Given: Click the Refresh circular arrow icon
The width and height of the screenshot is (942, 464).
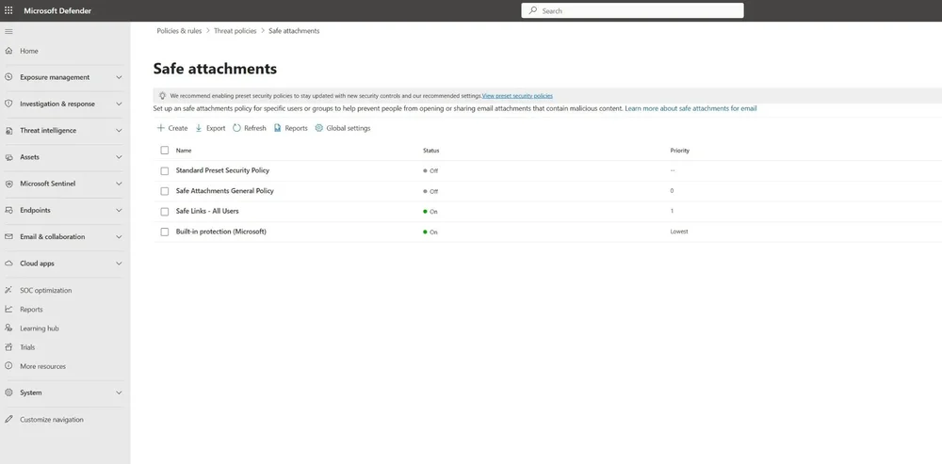Looking at the screenshot, I should (236, 128).
